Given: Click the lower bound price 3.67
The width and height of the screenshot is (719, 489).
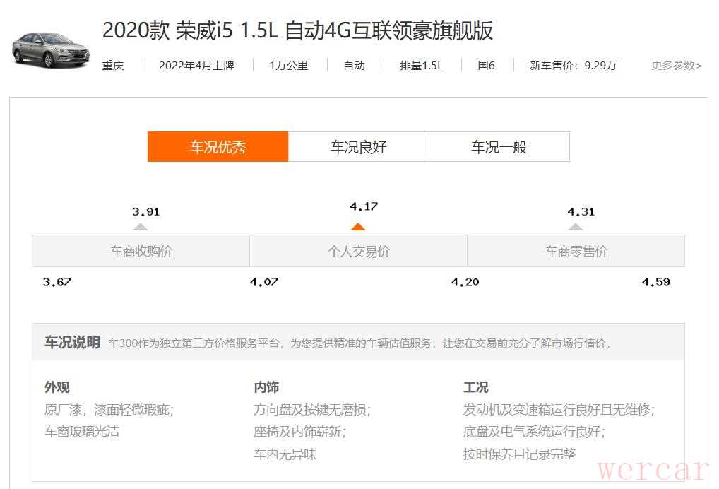Looking at the screenshot, I should 57,282.
